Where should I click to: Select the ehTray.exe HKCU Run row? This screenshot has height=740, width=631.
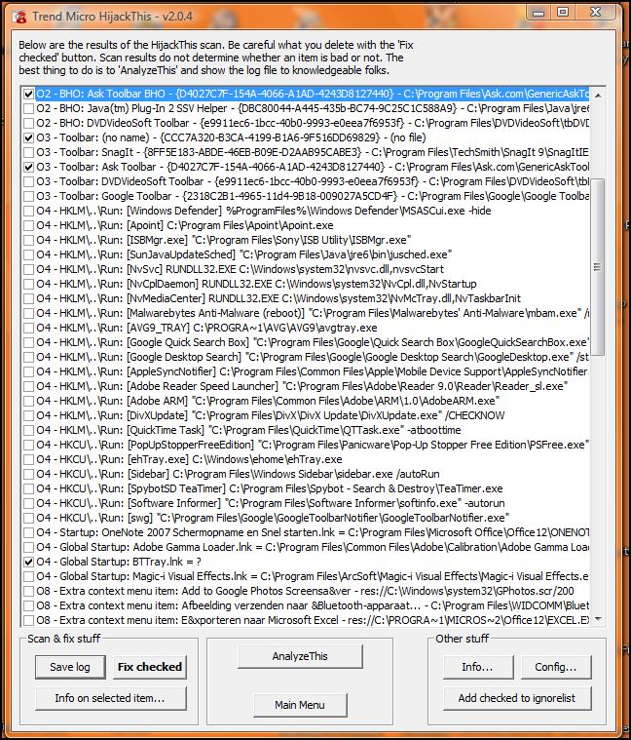tap(190, 459)
